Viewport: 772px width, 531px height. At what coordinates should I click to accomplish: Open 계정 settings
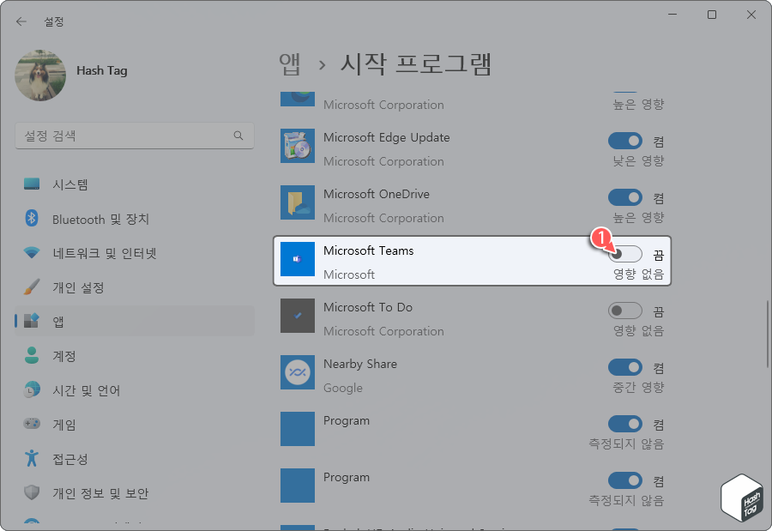coord(60,355)
